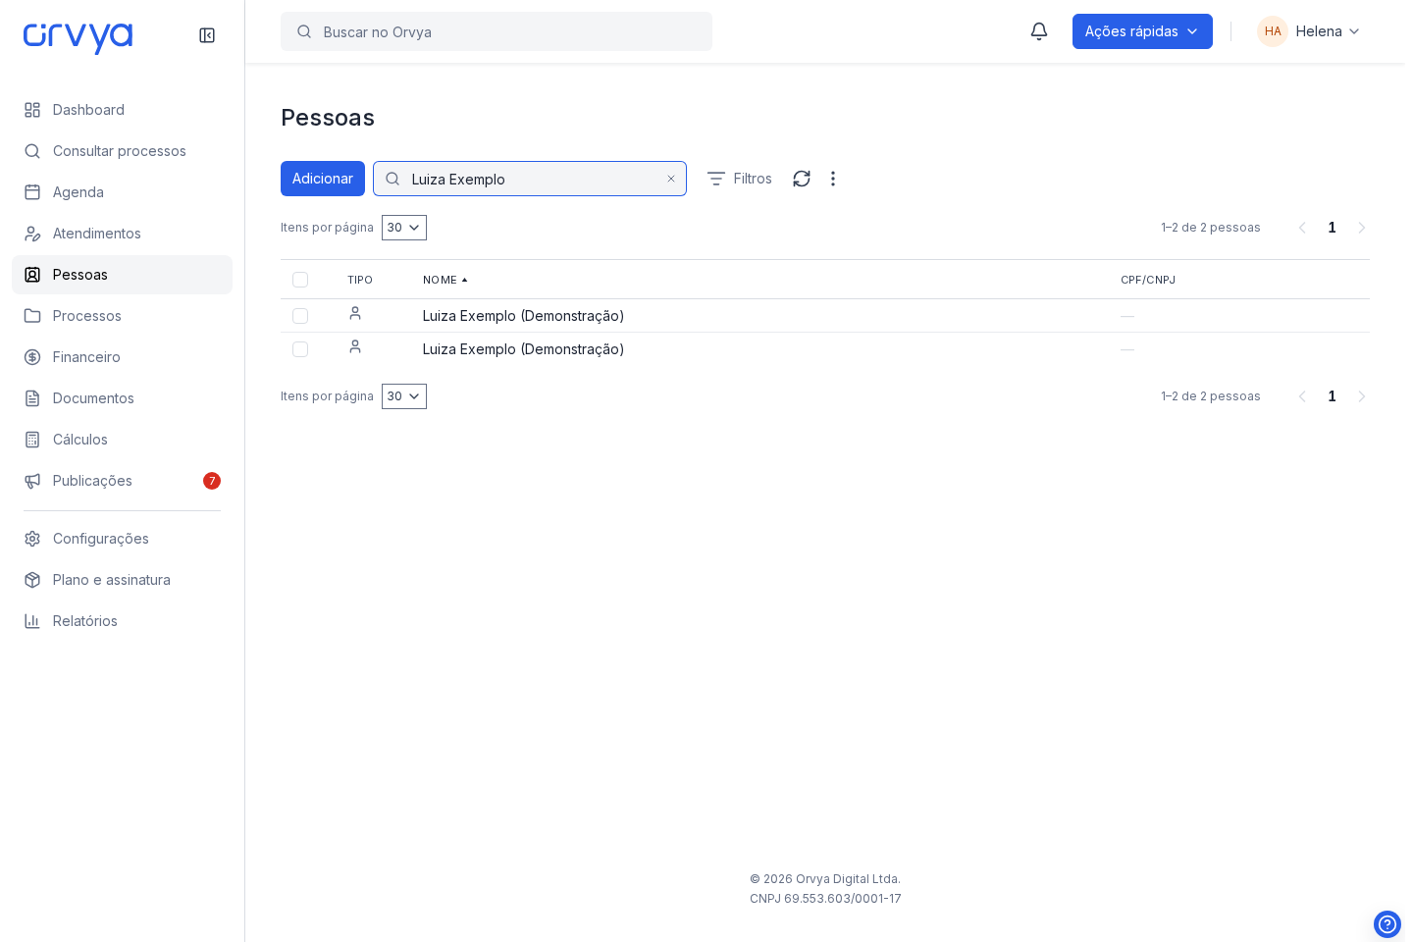1413x942 pixels.
Task: Open Publicações with 7 badge
Action: pyautogui.click(x=122, y=481)
